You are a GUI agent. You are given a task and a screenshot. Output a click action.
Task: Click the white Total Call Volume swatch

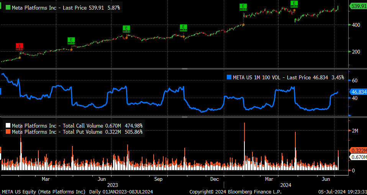click(x=8, y=126)
